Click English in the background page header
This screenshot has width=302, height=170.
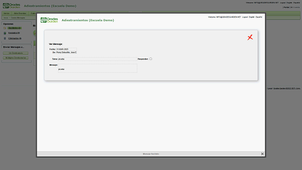pyautogui.click(x=289, y=3)
